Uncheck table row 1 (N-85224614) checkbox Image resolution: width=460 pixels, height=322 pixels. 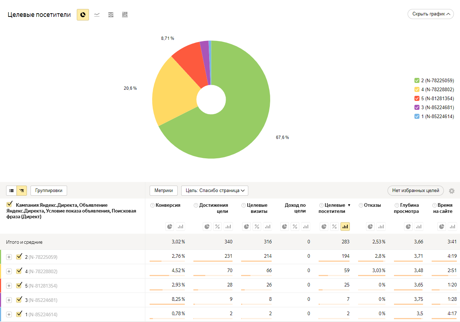(x=19, y=314)
